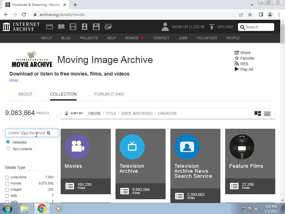Screen dimensions: 285x214
Task: Click the sort direction arrows icon
Action: 67,113
